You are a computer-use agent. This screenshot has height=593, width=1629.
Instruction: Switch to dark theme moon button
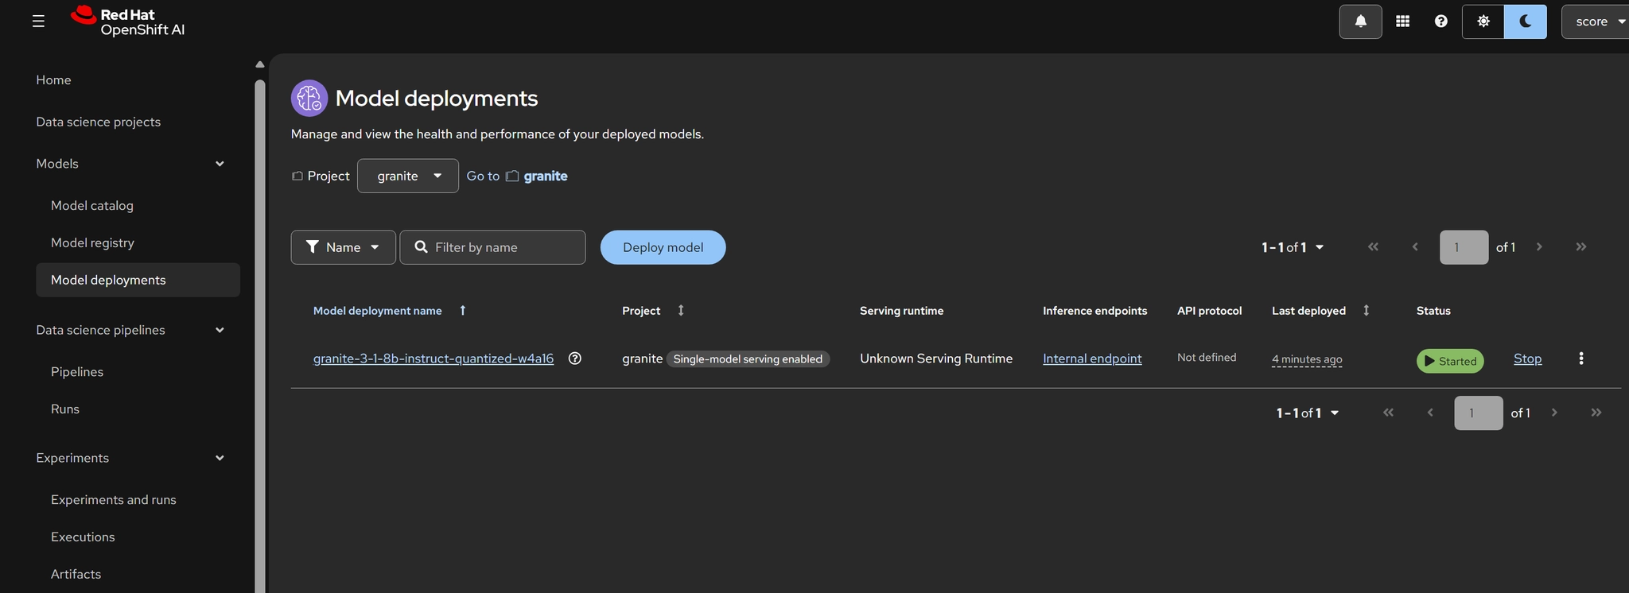click(1526, 21)
